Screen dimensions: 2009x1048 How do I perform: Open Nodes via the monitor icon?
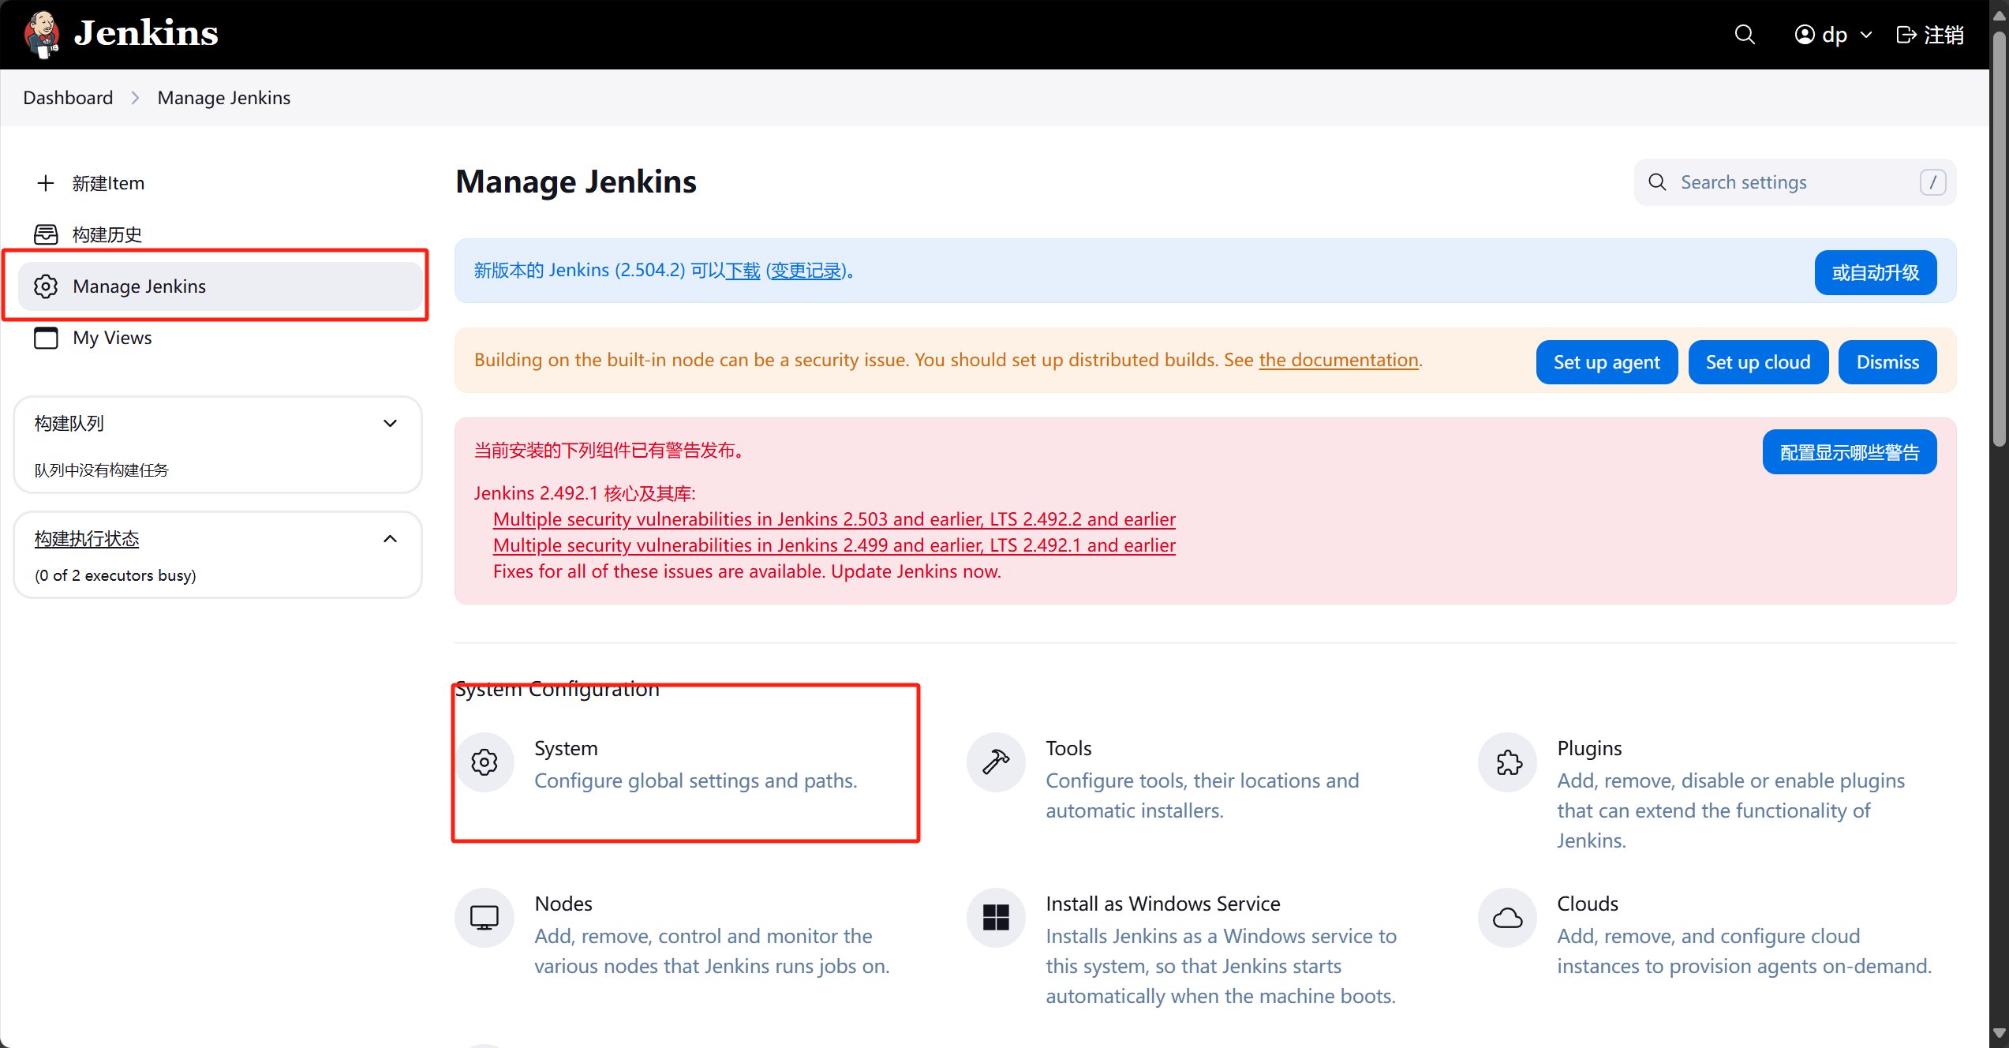click(484, 918)
